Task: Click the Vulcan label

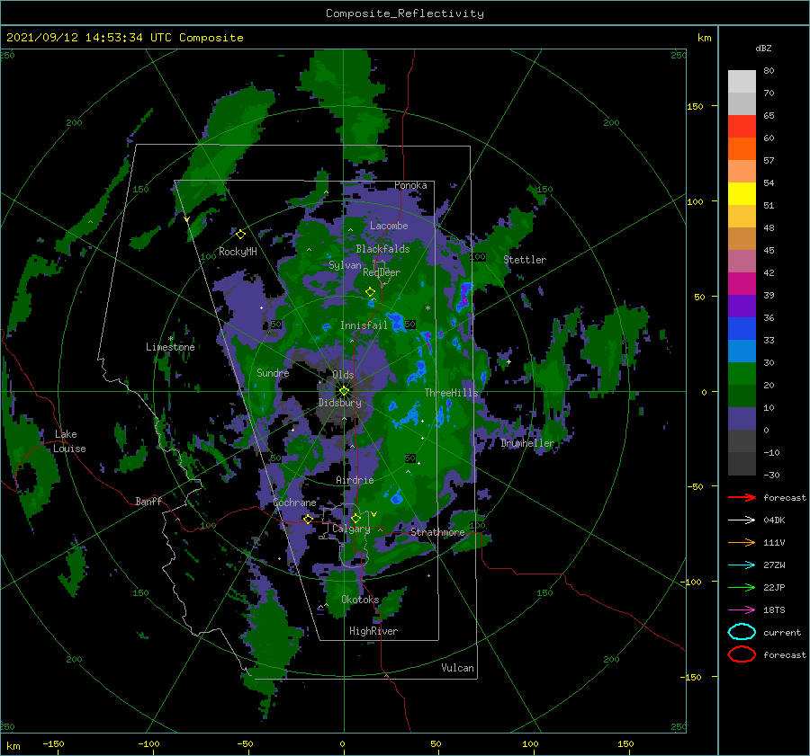Action: click(x=458, y=668)
